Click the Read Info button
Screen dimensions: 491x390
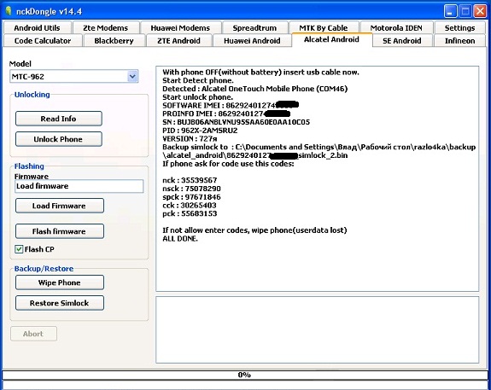pos(59,119)
